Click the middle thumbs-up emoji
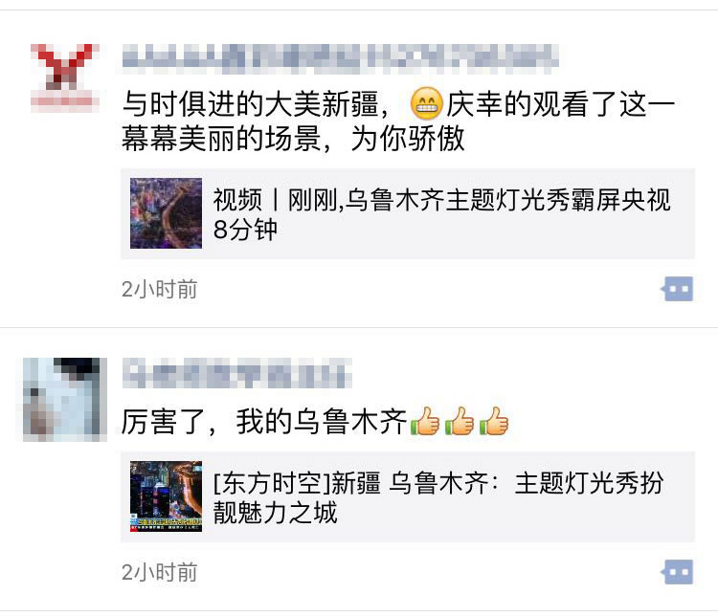Viewport: 718px width, 616px height. (x=460, y=421)
